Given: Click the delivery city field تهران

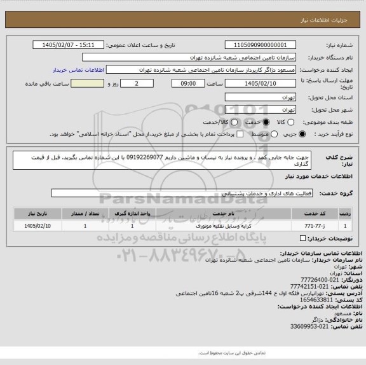Looking at the screenshot, I should click(x=261, y=109).
